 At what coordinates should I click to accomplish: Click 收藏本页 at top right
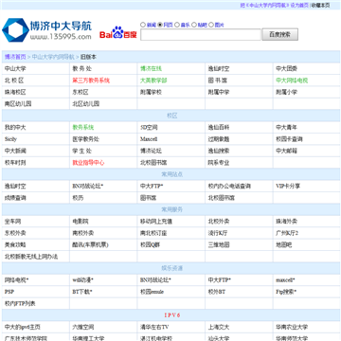[x=320, y=5]
